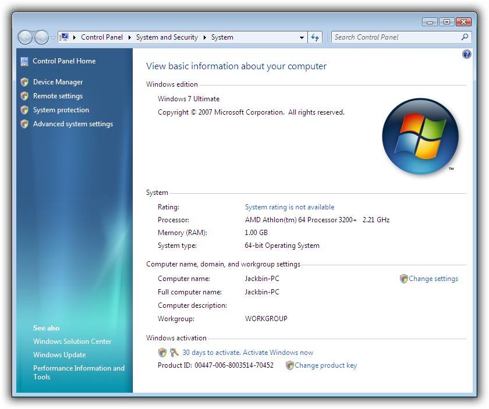The height and width of the screenshot is (409, 489).
Task: Click the Windows 7 Ultimate text
Action: [x=189, y=99]
